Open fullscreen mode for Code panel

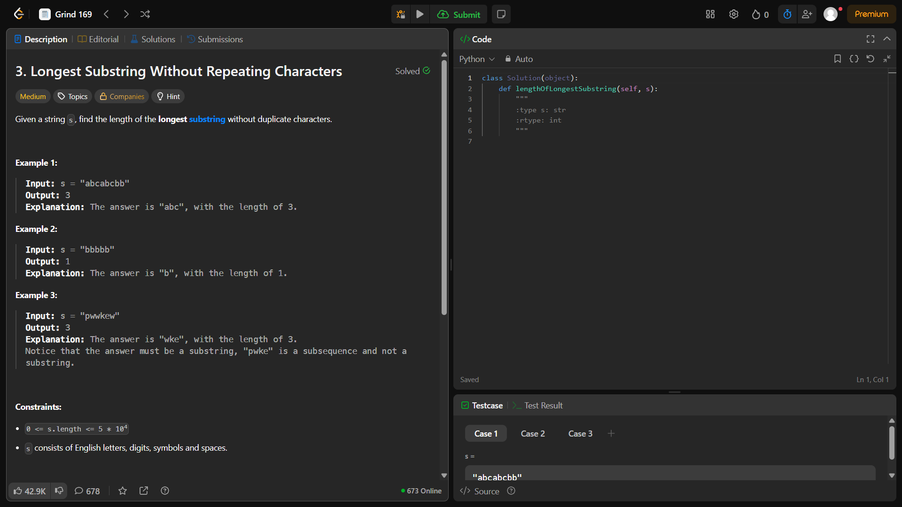point(871,39)
